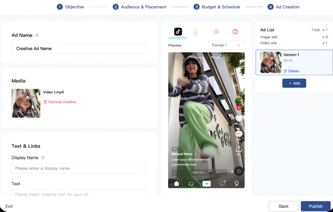The height and width of the screenshot is (212, 333).
Task: Click the home icon in preview navigation bar
Action: click(176, 183)
